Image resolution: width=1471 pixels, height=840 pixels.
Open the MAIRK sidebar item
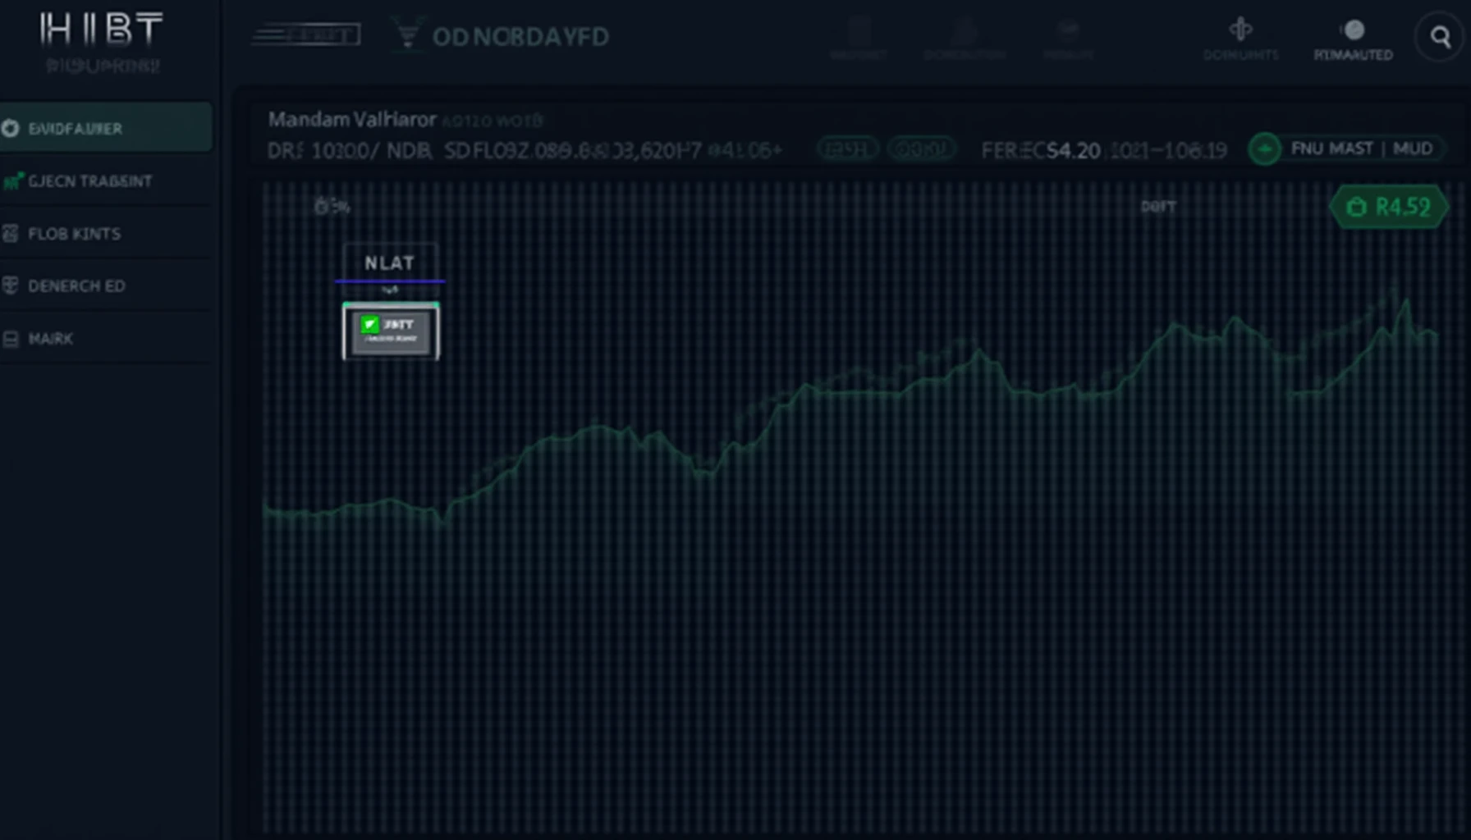tap(106, 339)
